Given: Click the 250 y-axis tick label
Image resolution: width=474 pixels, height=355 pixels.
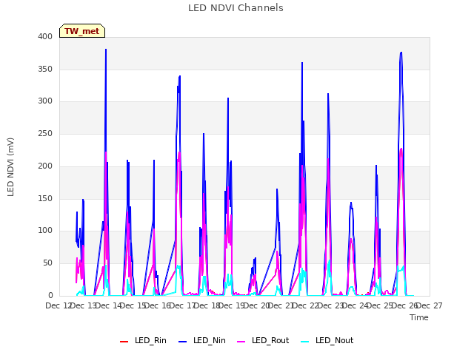Looking at the screenshot, I should 45,133.
